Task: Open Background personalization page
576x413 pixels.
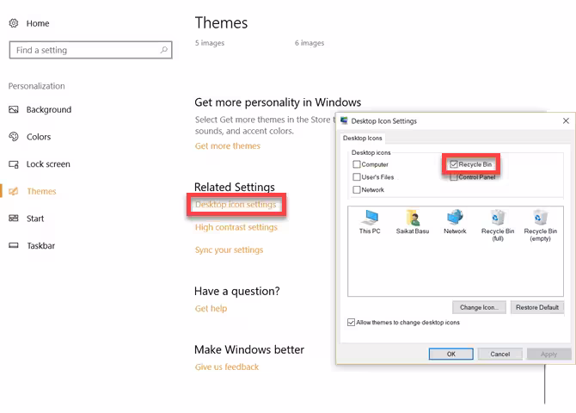Action: click(x=49, y=109)
